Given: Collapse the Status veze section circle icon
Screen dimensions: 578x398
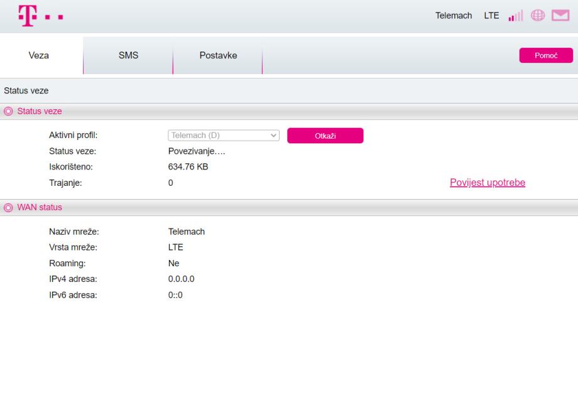Looking at the screenshot, I should tap(8, 111).
